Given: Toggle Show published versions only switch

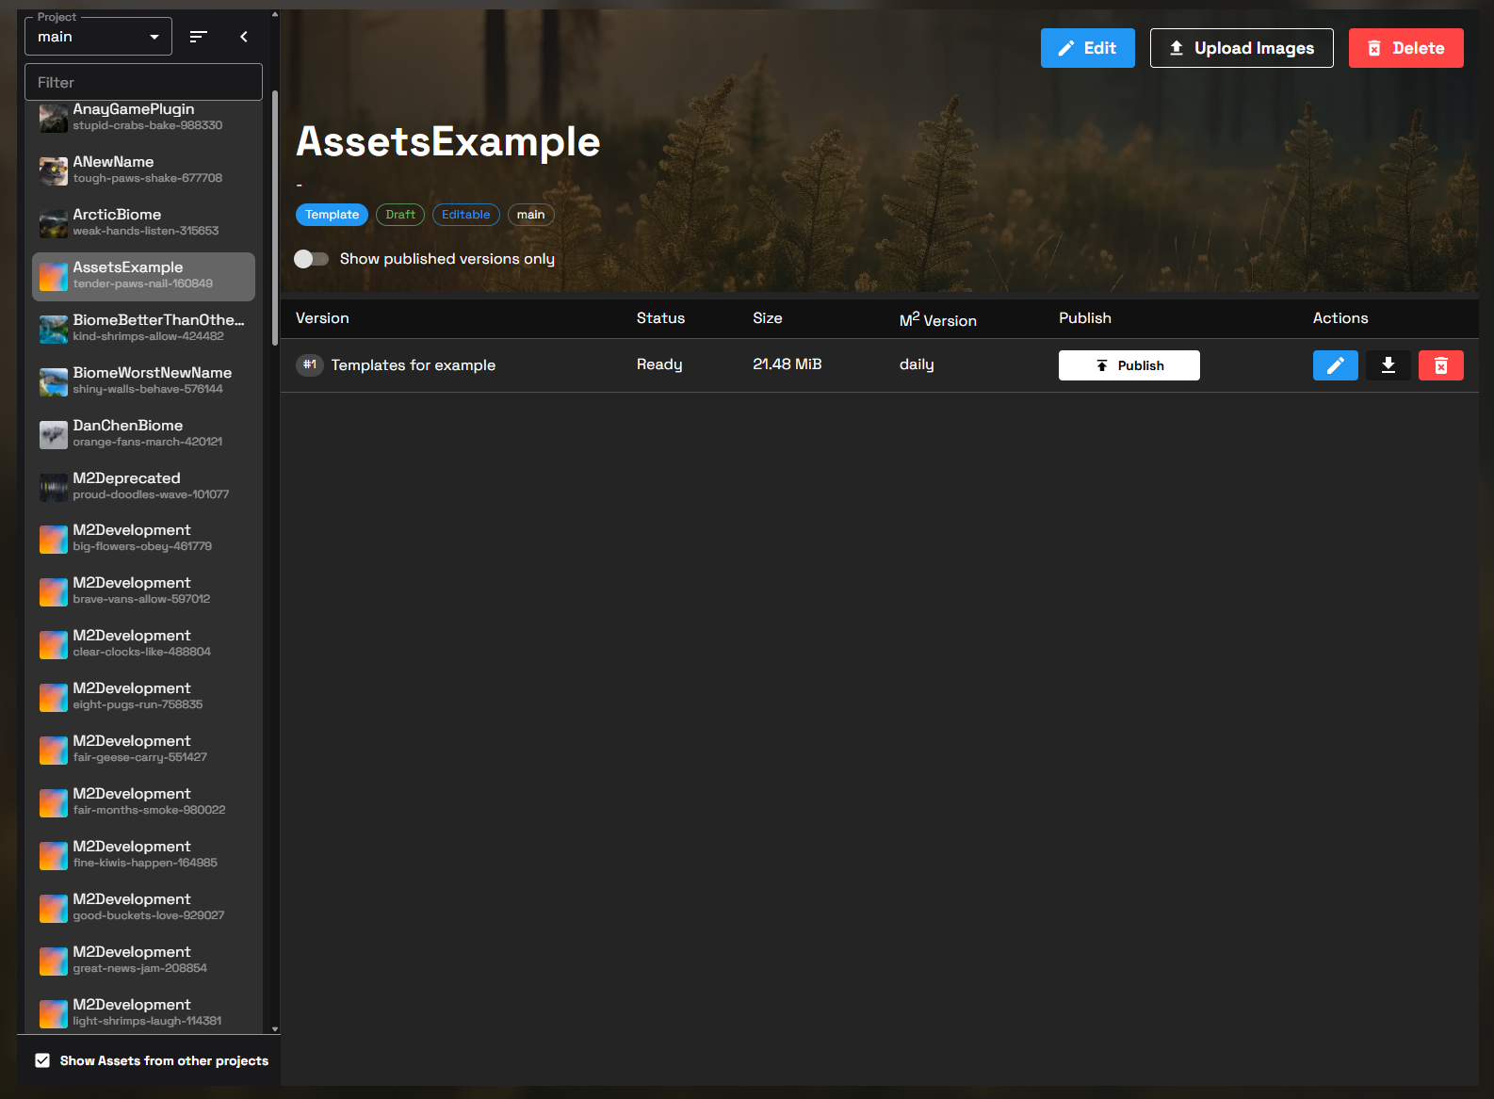Looking at the screenshot, I should tap(311, 259).
